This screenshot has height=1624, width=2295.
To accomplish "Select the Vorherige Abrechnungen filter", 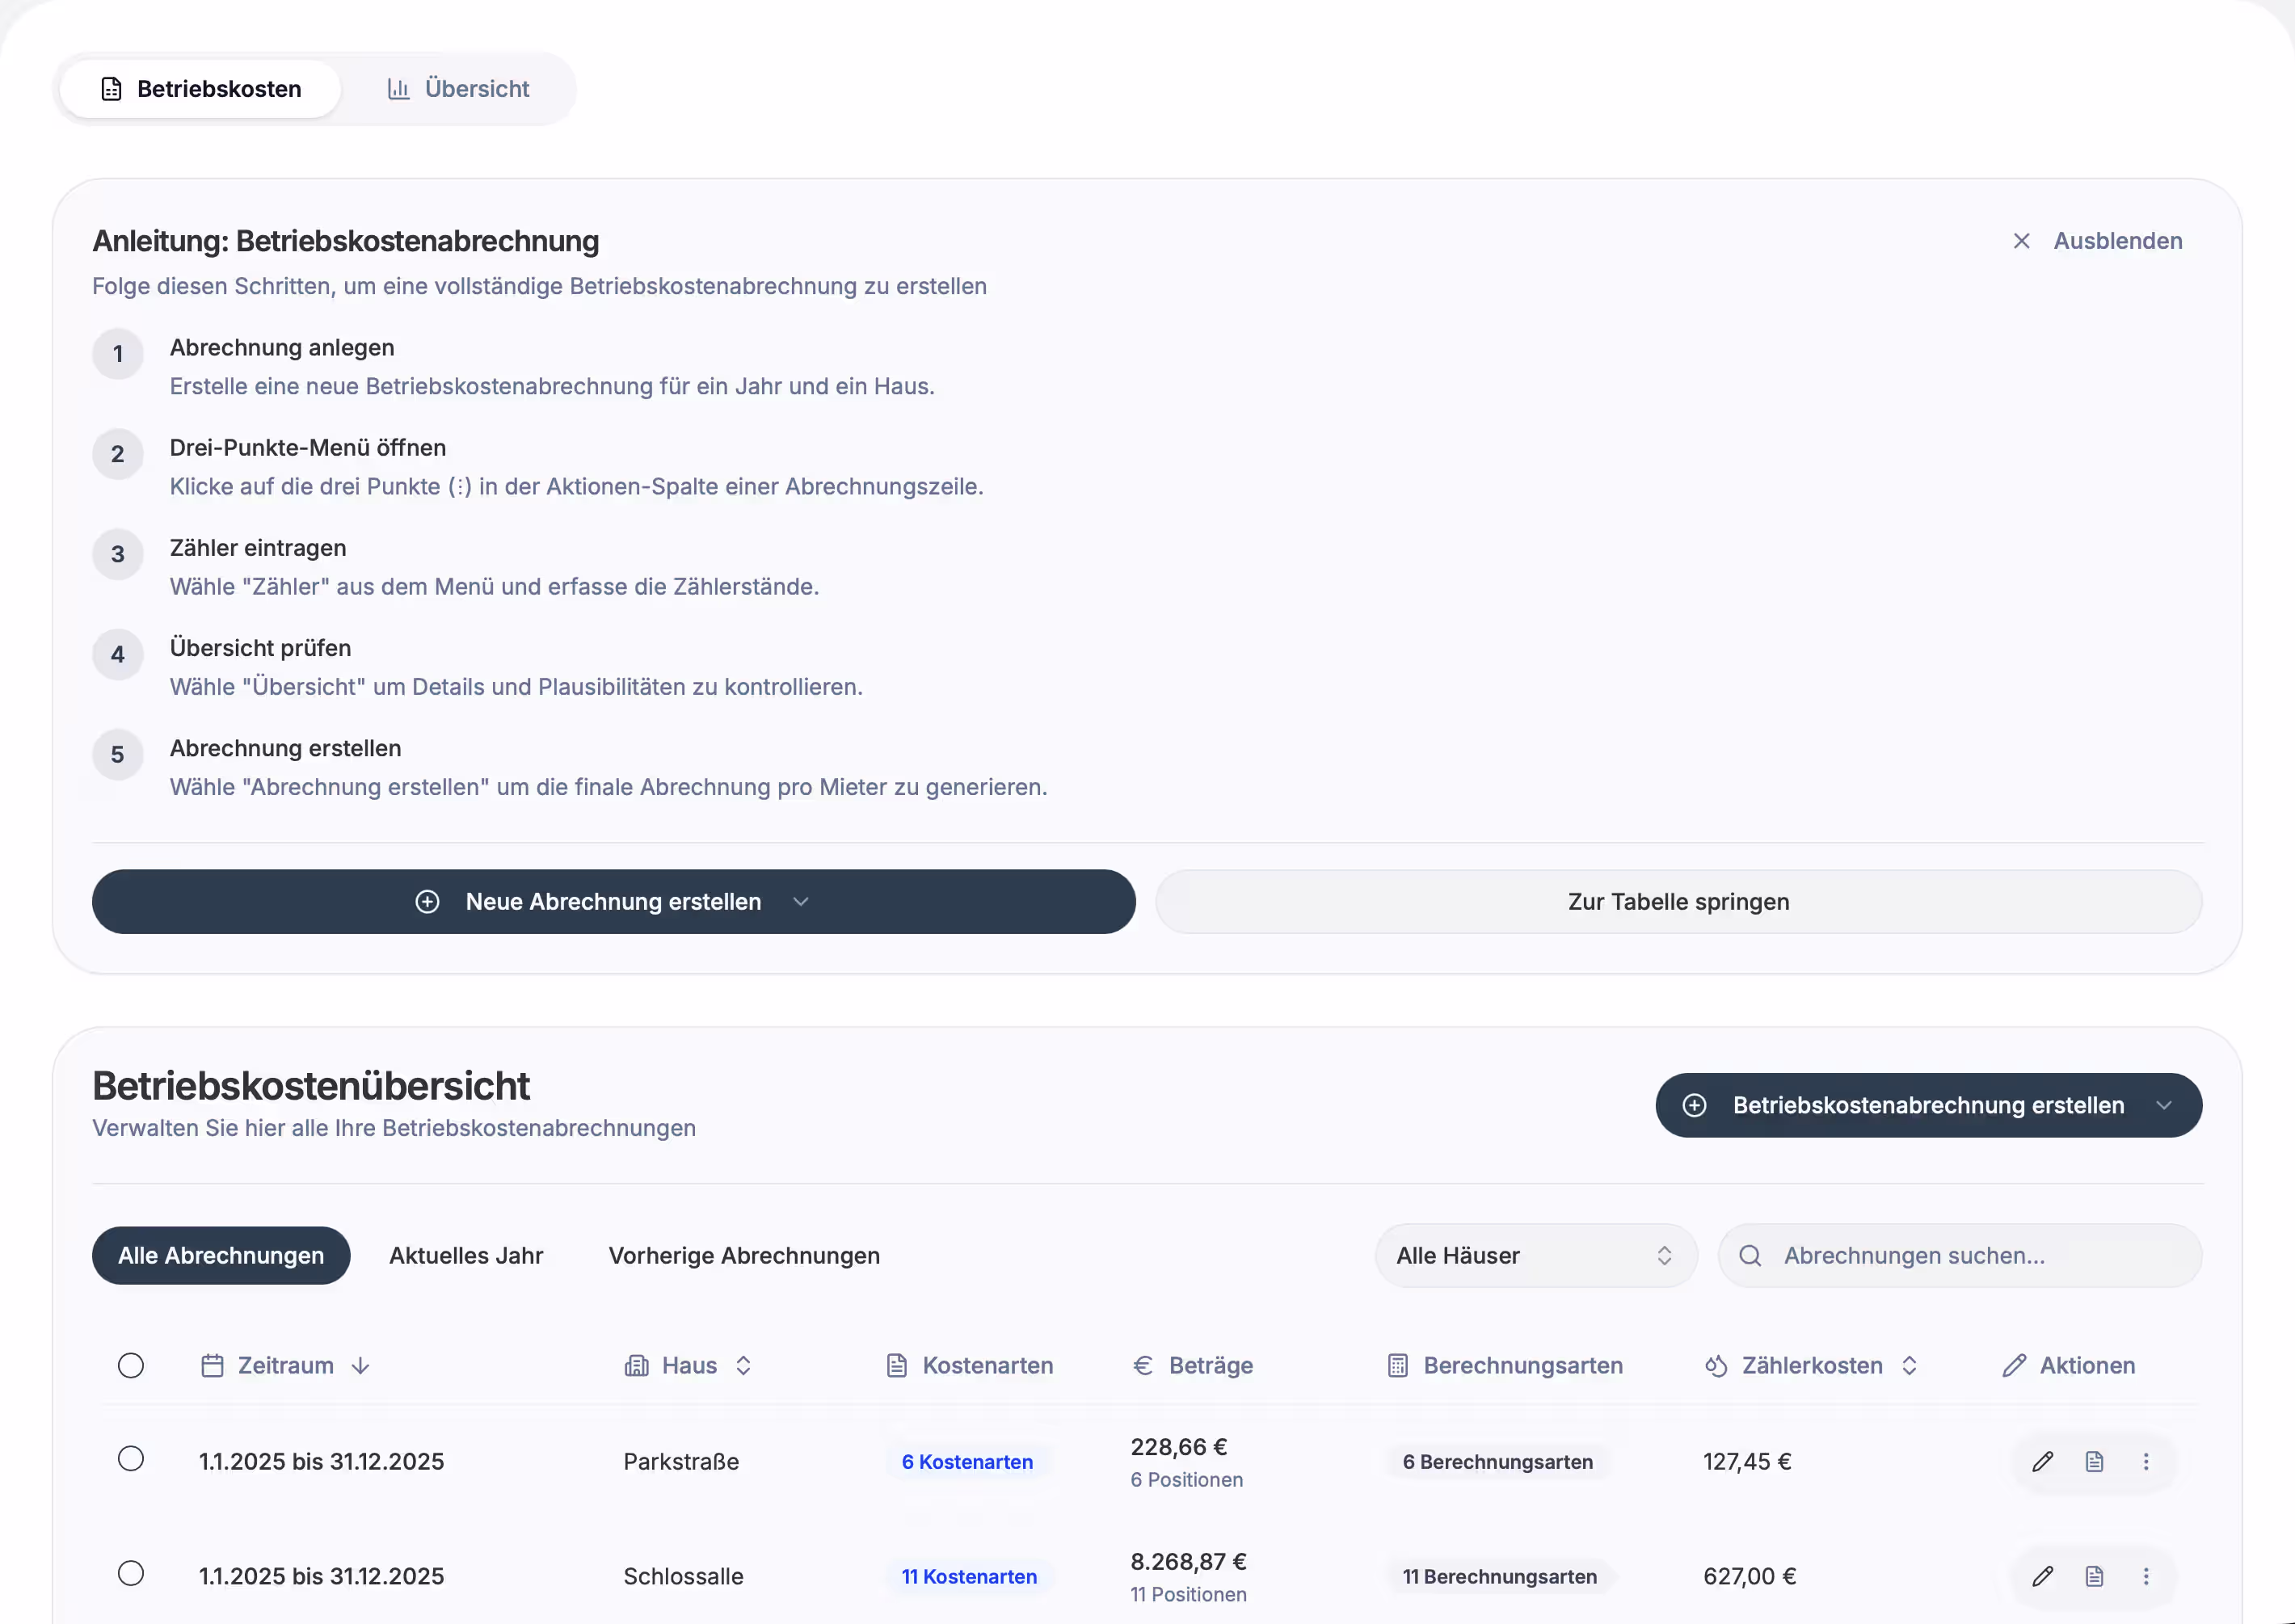I will click(744, 1255).
